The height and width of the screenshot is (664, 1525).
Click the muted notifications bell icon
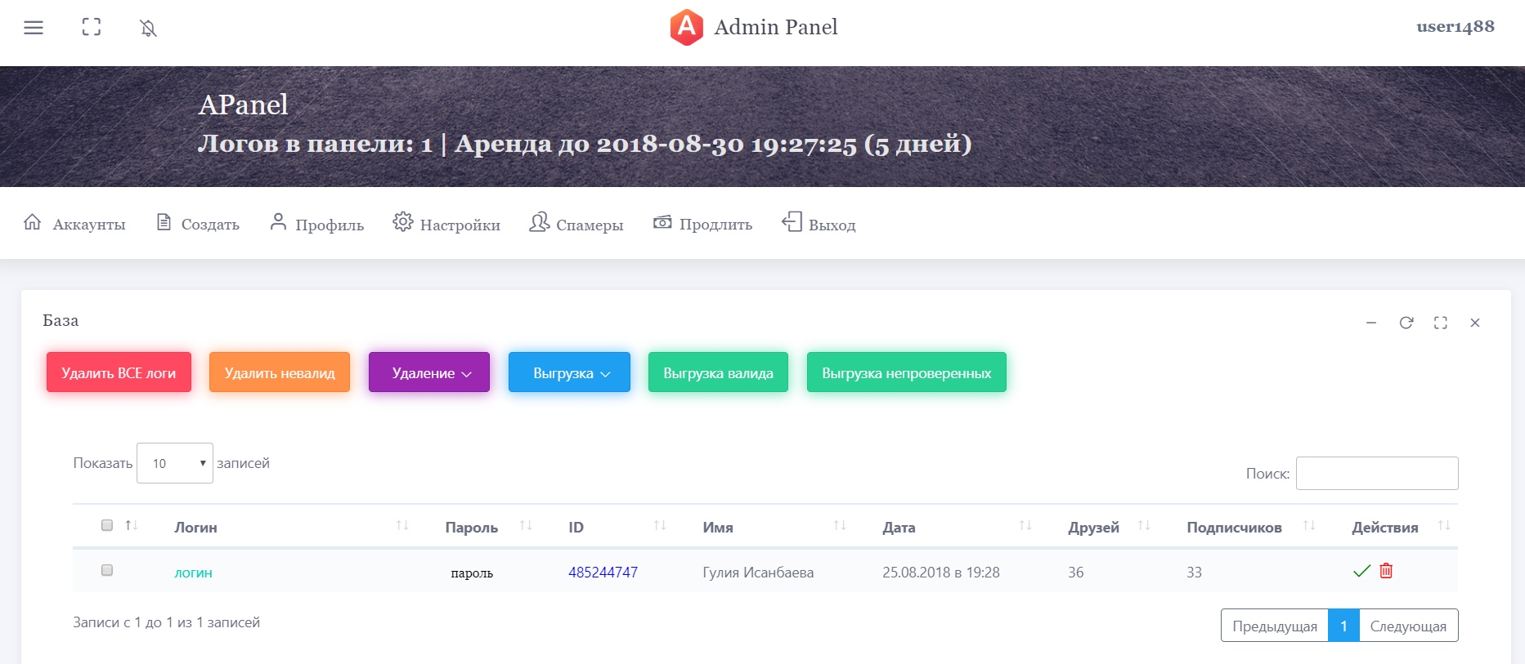pyautogui.click(x=148, y=29)
